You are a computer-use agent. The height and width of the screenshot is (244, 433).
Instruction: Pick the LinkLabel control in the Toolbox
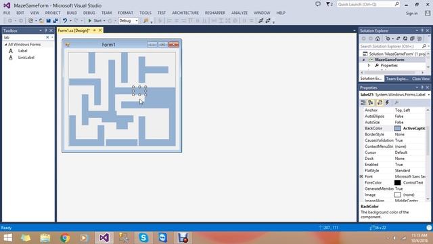(26, 58)
